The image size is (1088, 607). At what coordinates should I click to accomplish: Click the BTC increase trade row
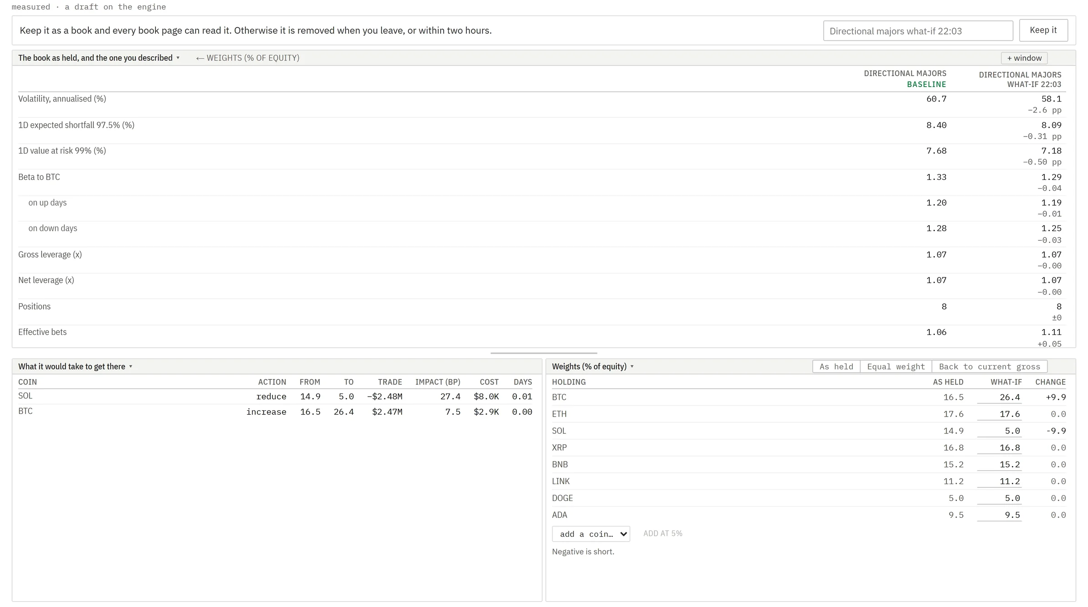point(275,412)
